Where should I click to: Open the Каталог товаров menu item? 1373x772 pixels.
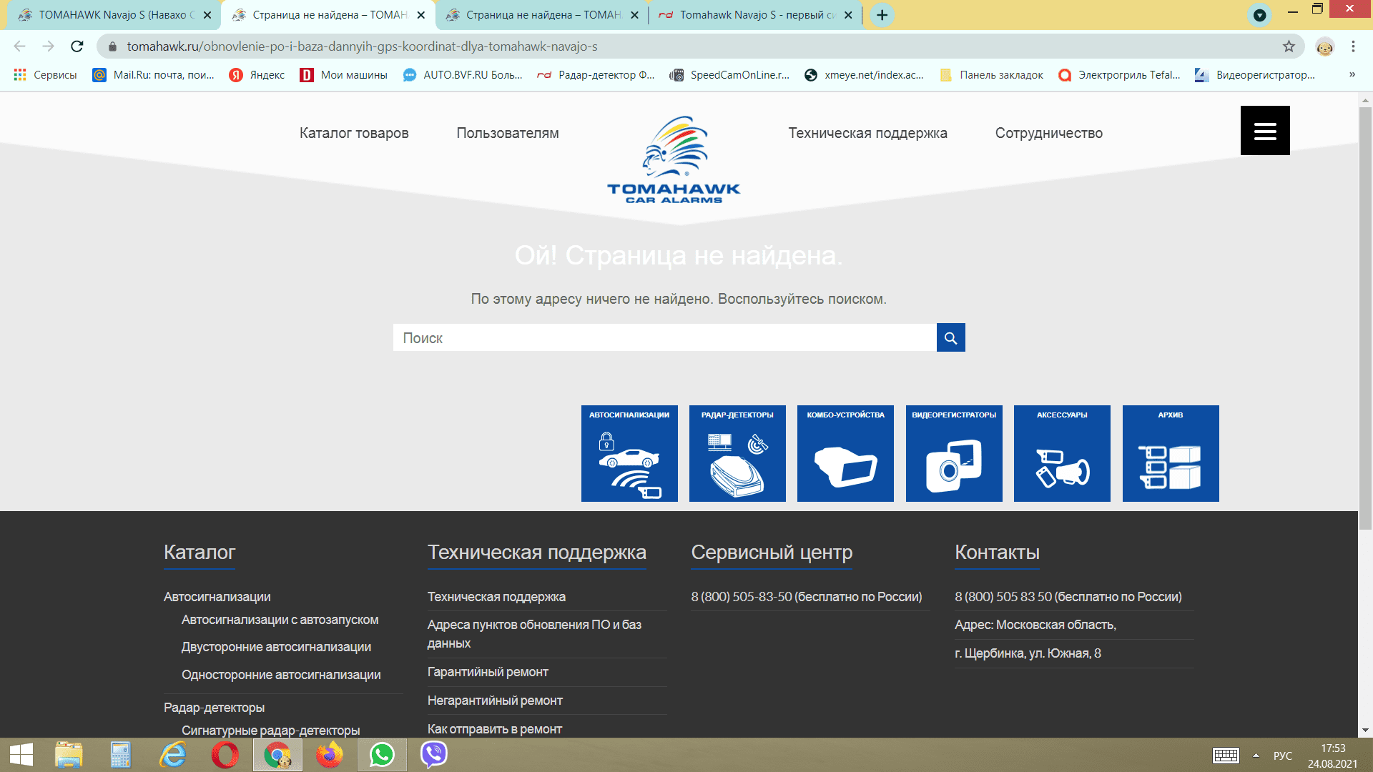click(x=354, y=133)
